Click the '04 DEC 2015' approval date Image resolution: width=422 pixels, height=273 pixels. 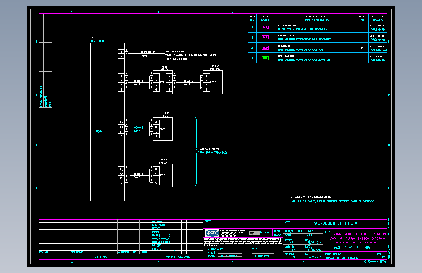coord(262,256)
